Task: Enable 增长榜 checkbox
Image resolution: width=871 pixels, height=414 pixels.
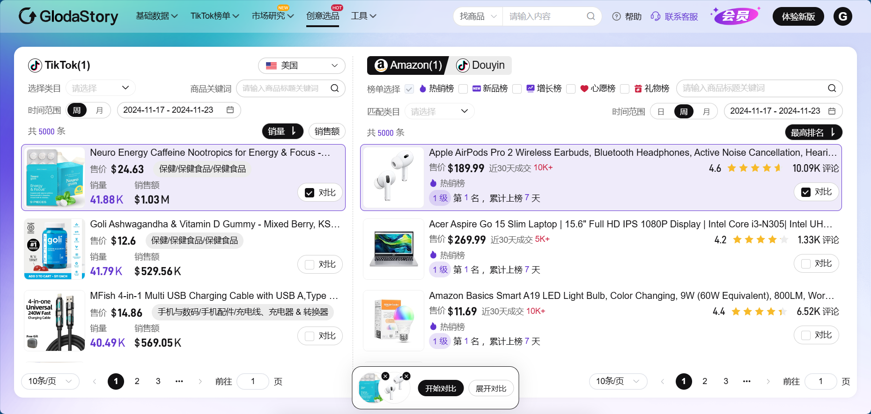Action: click(x=517, y=89)
